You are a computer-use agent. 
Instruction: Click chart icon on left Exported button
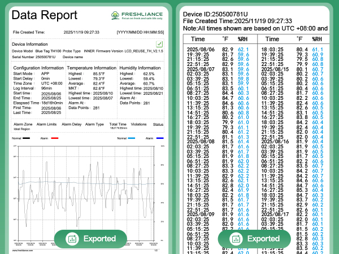click(72, 239)
